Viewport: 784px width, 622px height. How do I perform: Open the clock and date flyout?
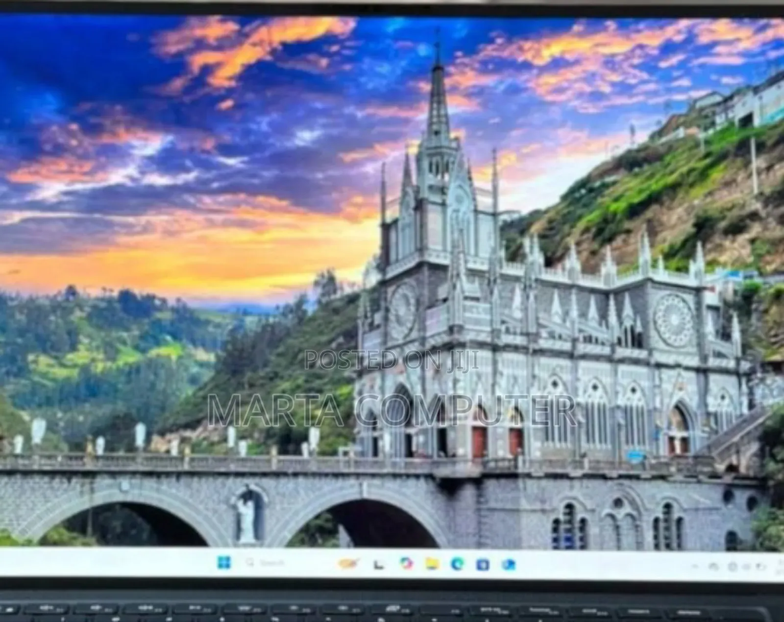coord(779,567)
